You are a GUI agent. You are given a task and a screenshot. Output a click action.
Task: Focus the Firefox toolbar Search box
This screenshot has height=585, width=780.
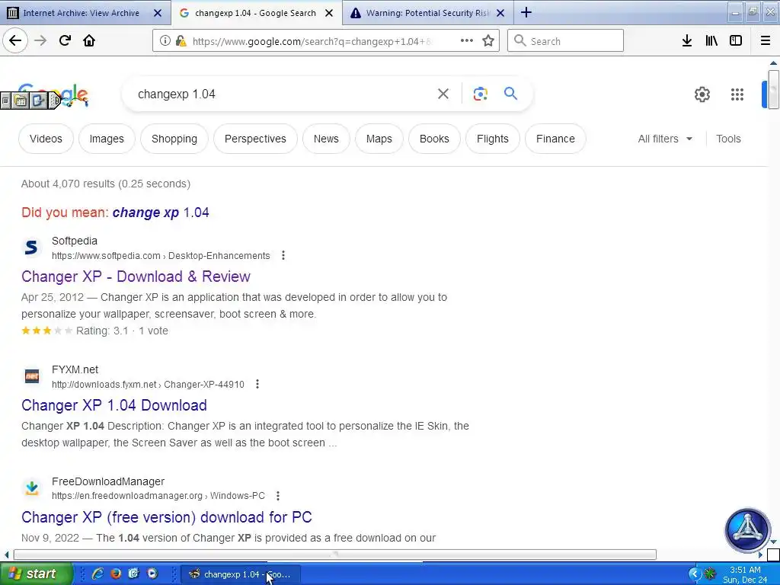click(566, 41)
